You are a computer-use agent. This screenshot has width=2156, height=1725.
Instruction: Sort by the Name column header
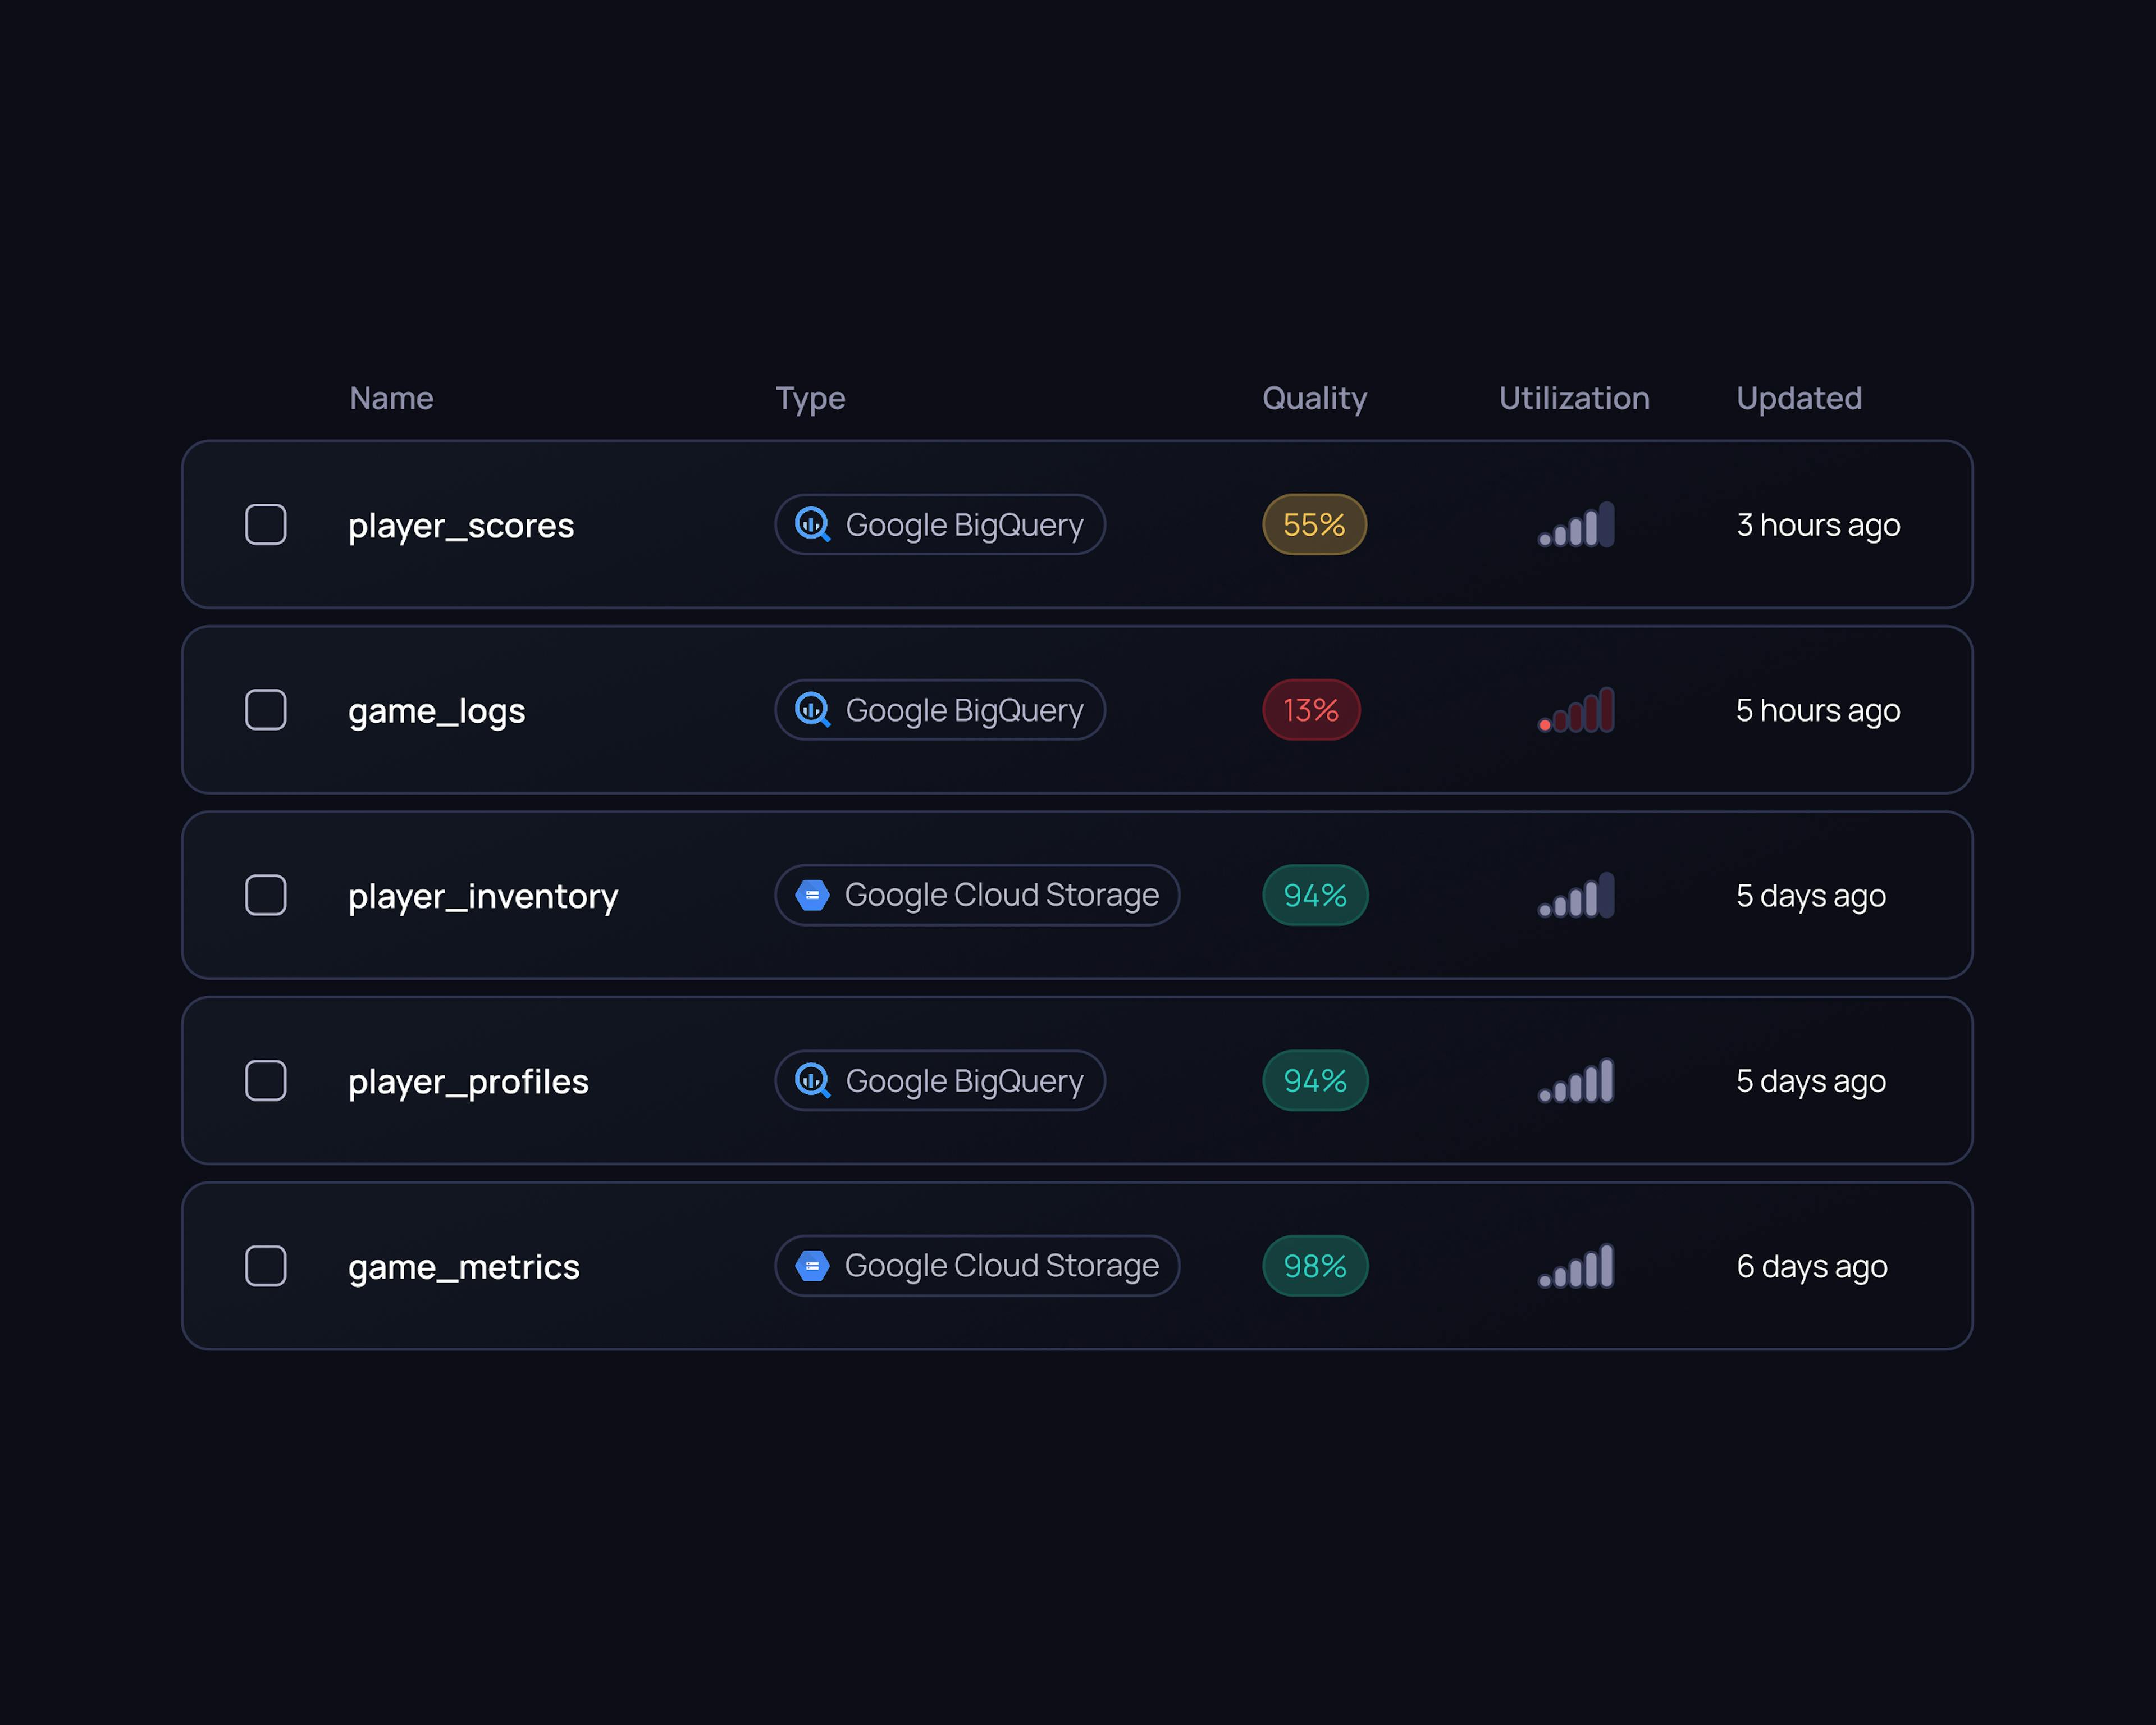tap(391, 398)
